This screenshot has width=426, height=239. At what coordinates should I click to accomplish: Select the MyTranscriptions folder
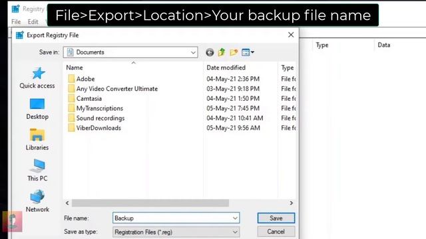pyautogui.click(x=95, y=108)
